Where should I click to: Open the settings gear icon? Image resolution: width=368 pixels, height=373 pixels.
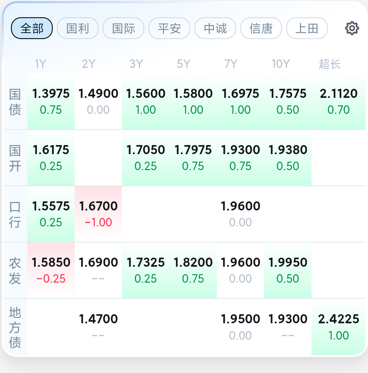pyautogui.click(x=352, y=28)
